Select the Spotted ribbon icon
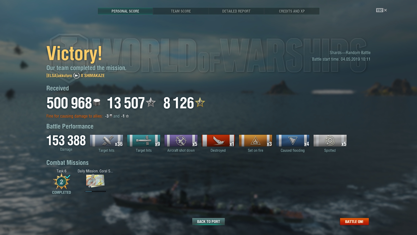The height and width of the screenshot is (235, 417). [330, 140]
